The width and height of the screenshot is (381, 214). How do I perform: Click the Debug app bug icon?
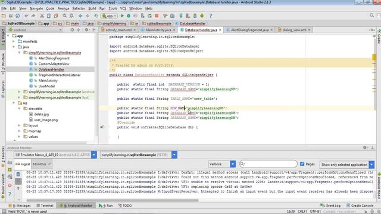tap(129, 16)
